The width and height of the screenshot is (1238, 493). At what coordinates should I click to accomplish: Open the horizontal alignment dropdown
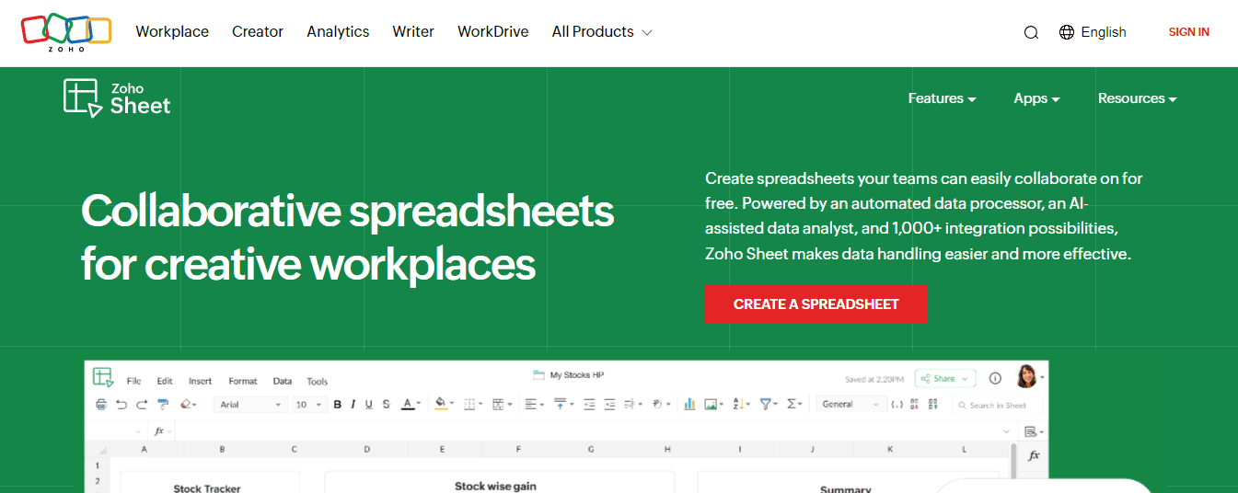534,404
